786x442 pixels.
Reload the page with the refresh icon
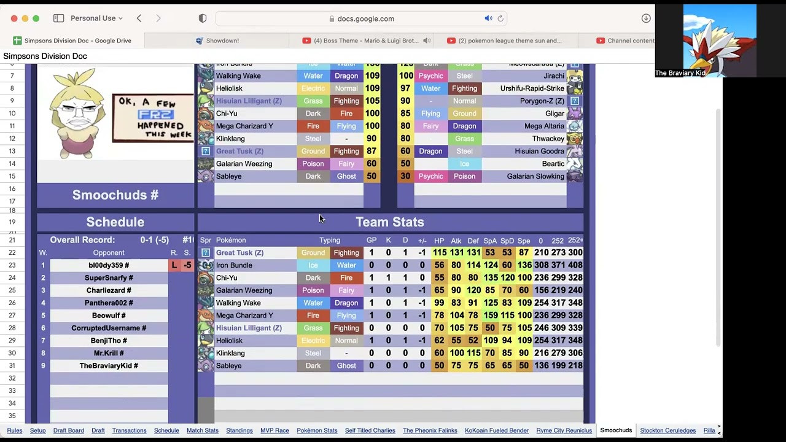(500, 18)
